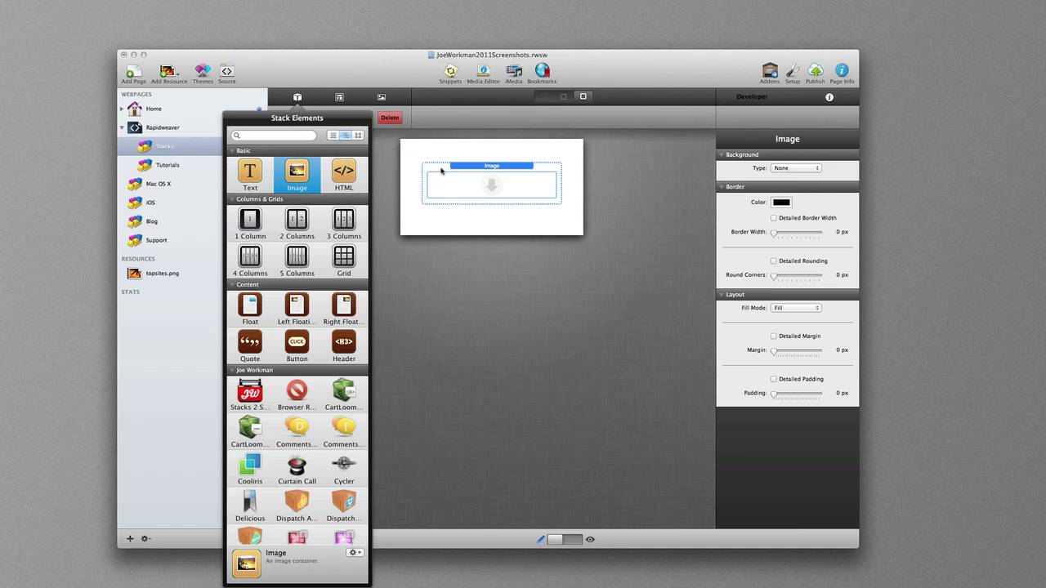Switch Stack Elements to list view
The image size is (1046, 588).
(x=333, y=136)
